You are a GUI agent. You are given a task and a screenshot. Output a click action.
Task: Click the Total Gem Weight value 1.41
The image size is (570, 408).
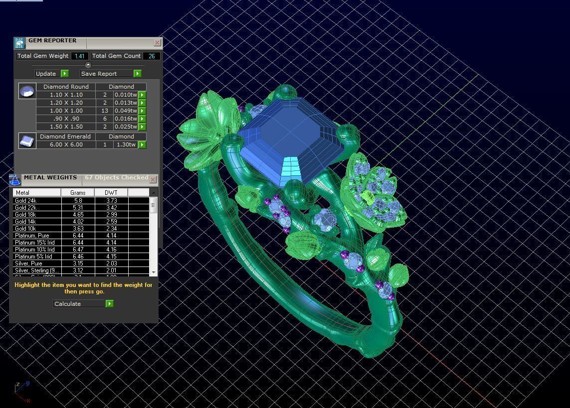tap(79, 56)
